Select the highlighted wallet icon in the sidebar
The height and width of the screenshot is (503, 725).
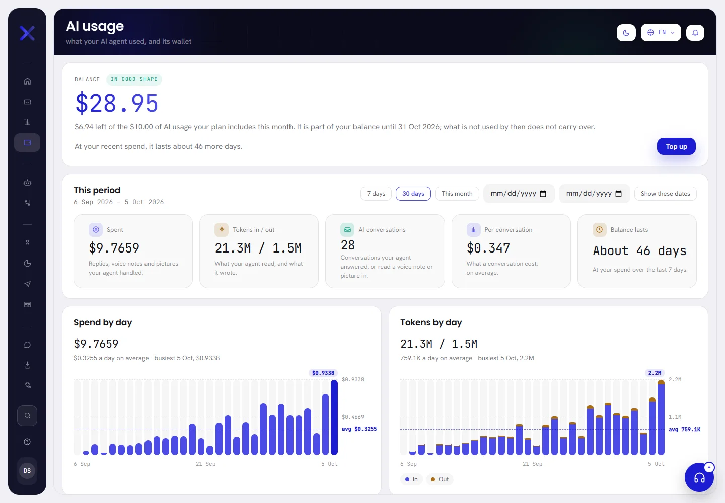tap(27, 142)
